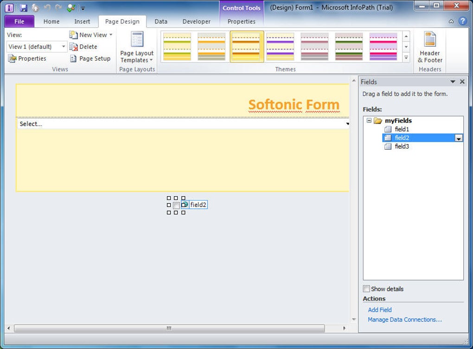The width and height of the screenshot is (473, 349).
Task: Open the Customize Quick Access Toolbar arrow
Action: 83,8
